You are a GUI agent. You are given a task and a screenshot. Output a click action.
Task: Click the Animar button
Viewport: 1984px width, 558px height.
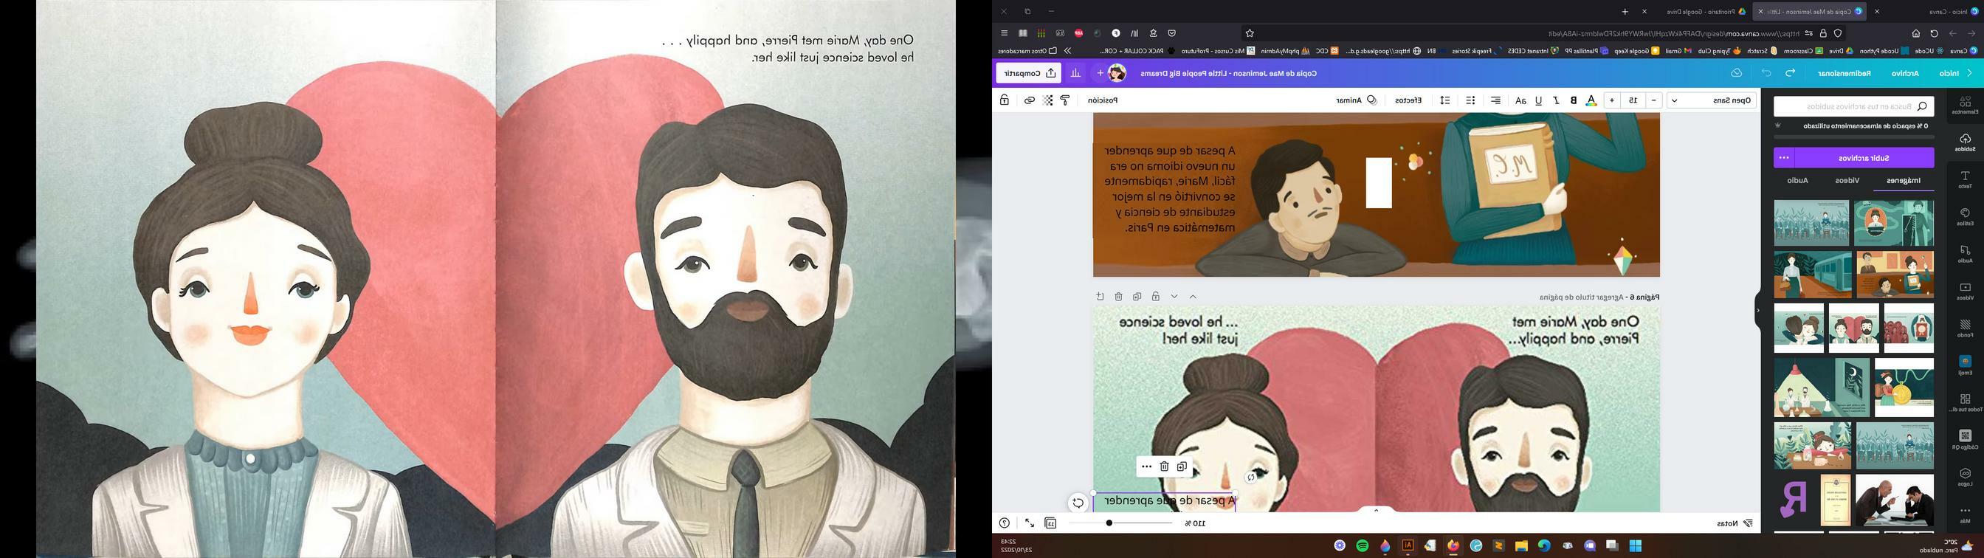[1356, 100]
